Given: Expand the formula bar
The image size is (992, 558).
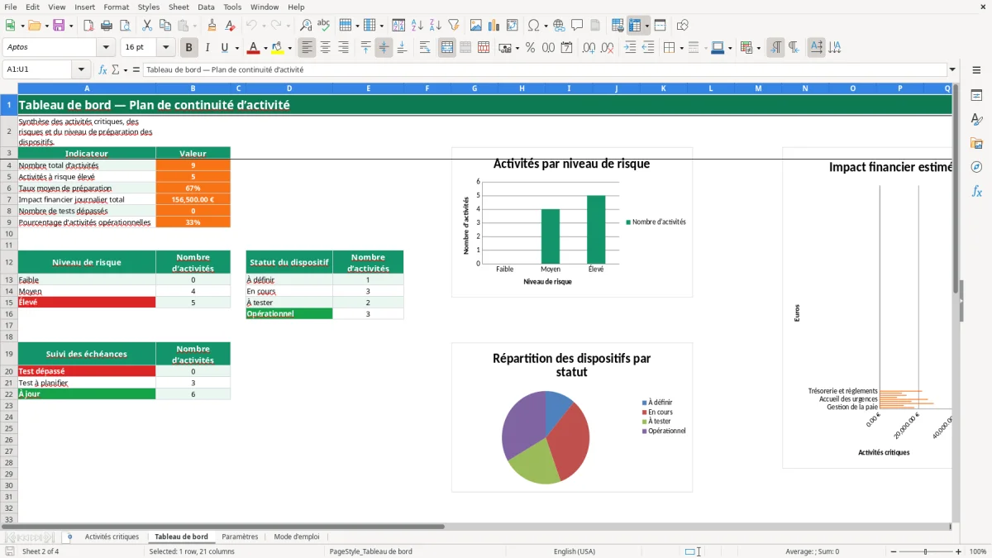Looking at the screenshot, I should (x=952, y=70).
